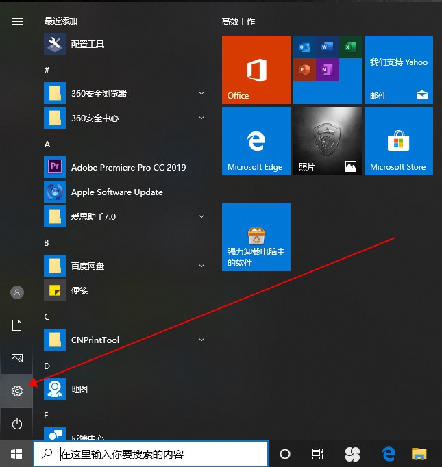Click the 高效工作 tile group title
Screen dimensions: 442x467
pos(238,21)
